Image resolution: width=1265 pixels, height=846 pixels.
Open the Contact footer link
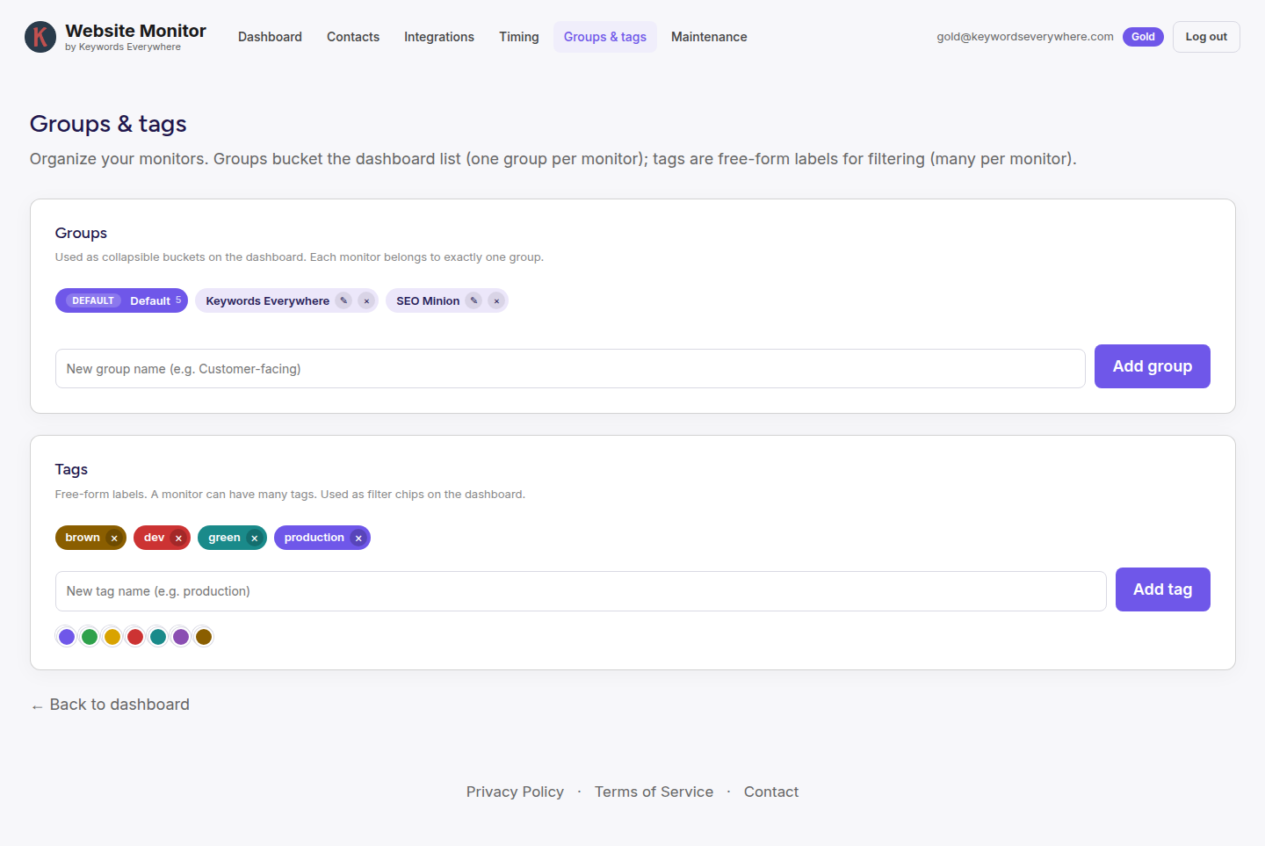(771, 792)
